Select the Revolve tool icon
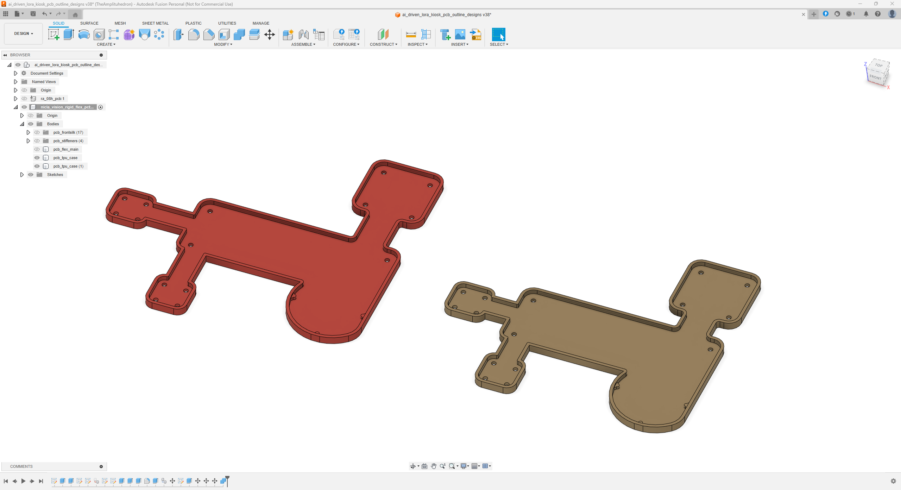 pyautogui.click(x=84, y=34)
